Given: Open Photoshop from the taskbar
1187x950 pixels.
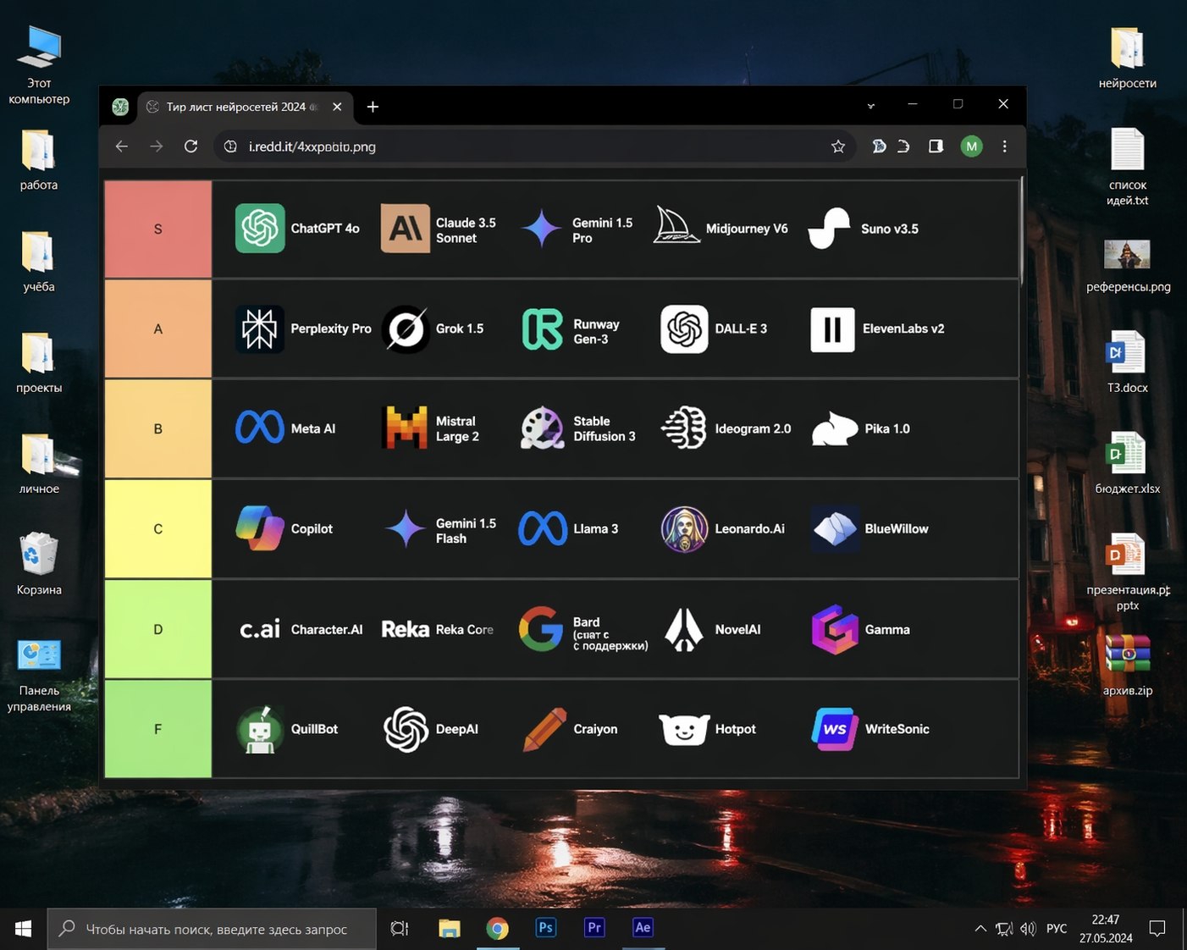Looking at the screenshot, I should pos(546,928).
